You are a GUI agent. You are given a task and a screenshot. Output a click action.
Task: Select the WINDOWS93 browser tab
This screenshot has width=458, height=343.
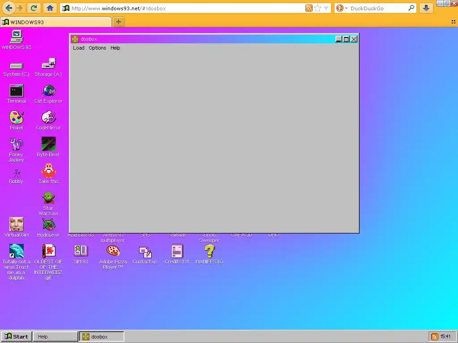(x=56, y=22)
